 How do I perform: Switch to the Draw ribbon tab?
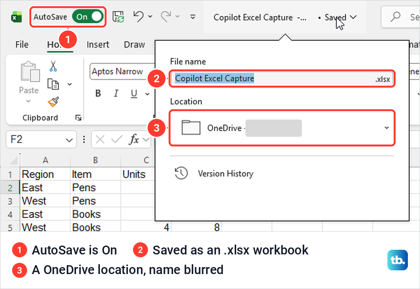click(134, 44)
